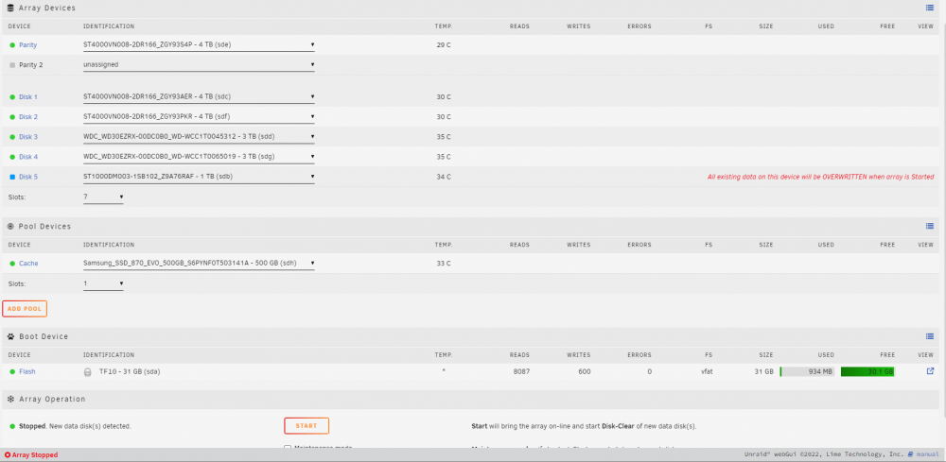946x462 pixels.
Task: Open the Disk 5 device link
Action: pyautogui.click(x=27, y=177)
